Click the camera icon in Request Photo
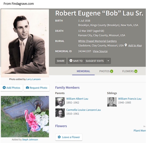The image size is (146, 143). (x=27, y=88)
